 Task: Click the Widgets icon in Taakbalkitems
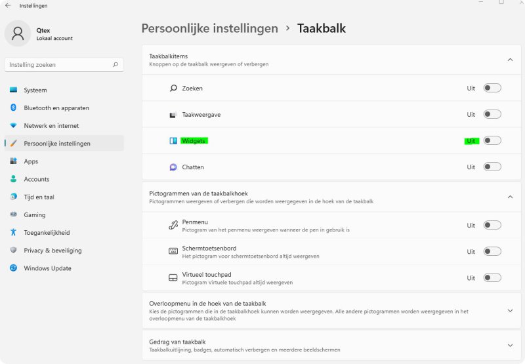[x=173, y=141]
